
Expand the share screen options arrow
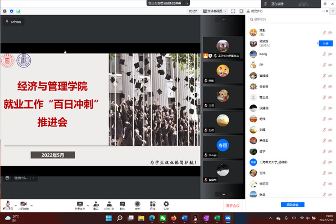(88, 205)
